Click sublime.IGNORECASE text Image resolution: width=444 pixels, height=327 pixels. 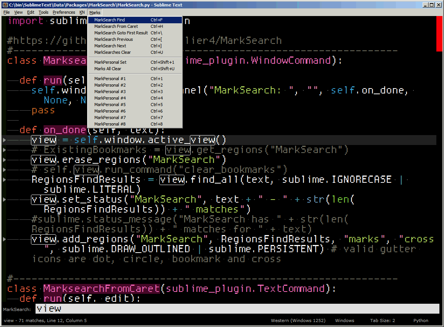pos(337,179)
